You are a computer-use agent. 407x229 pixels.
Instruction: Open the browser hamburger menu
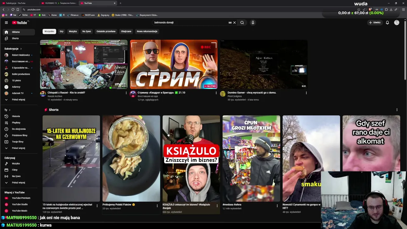click(404, 10)
